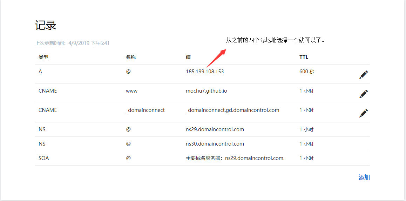Click the TTL 1 小时 in SOA row
This screenshot has width=406, height=201.
pos(306,158)
